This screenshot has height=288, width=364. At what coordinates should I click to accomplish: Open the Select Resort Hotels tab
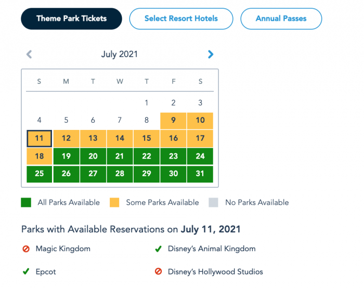coord(181,19)
